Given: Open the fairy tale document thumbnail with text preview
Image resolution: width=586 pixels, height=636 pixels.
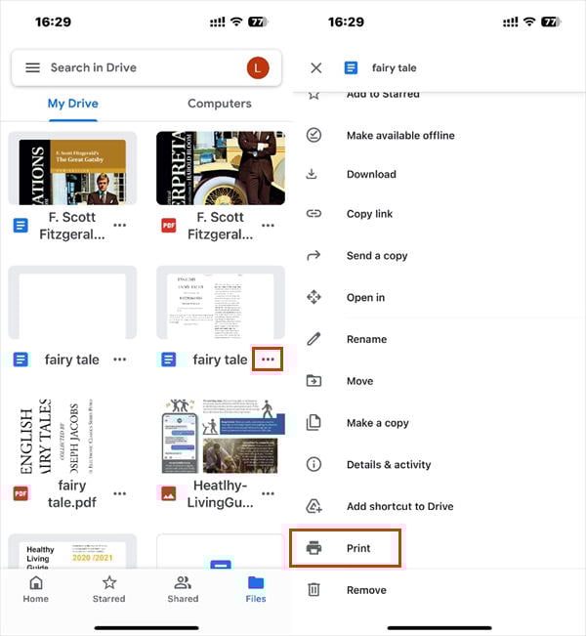Looking at the screenshot, I should click(x=221, y=302).
